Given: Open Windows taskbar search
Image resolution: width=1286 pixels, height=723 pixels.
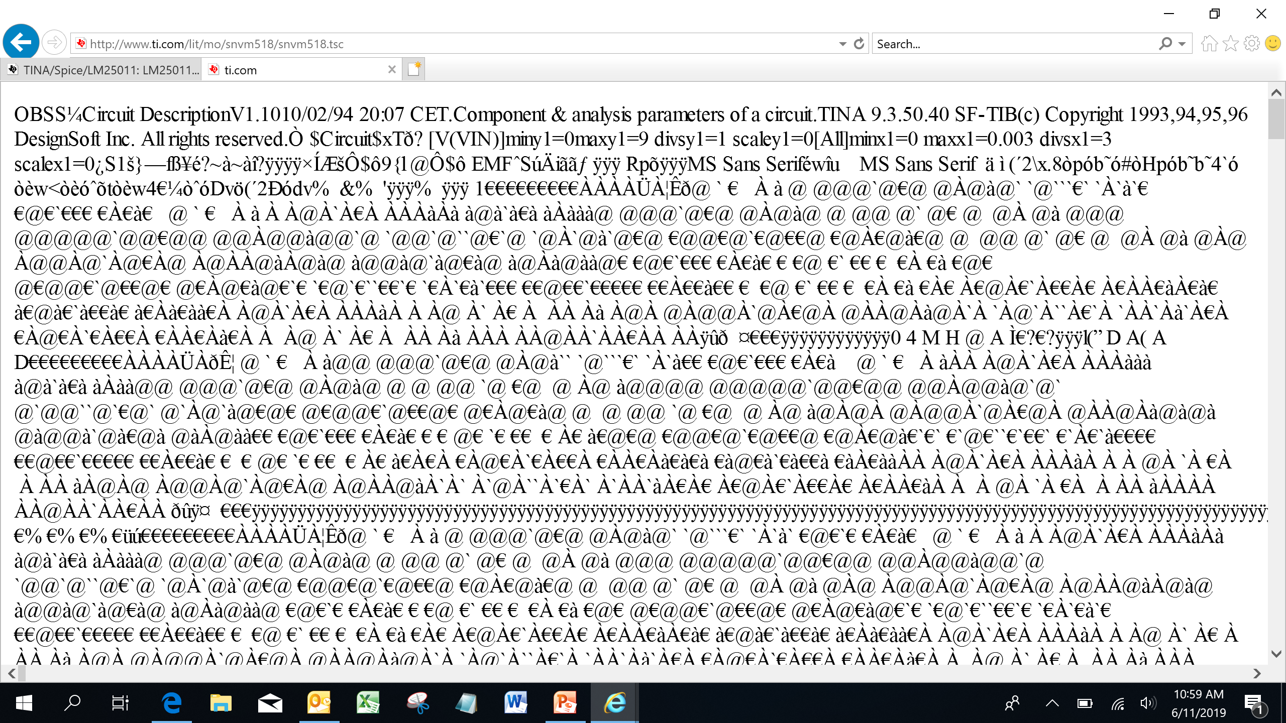Looking at the screenshot, I should click(73, 703).
